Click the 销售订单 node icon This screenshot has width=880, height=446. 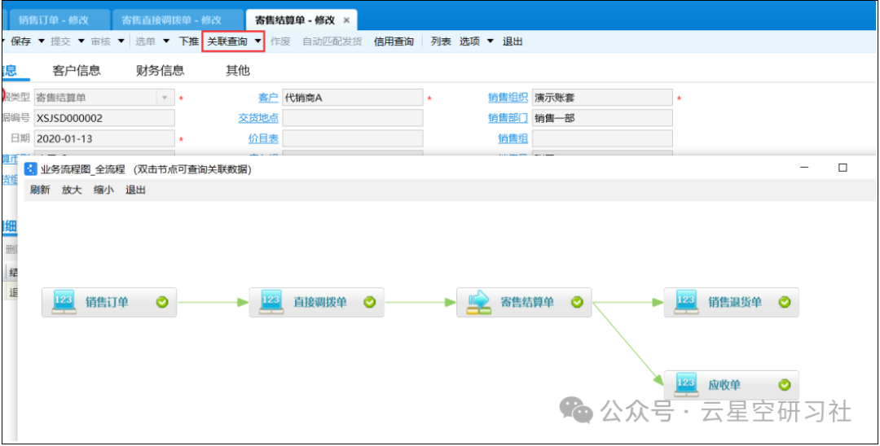click(x=64, y=302)
